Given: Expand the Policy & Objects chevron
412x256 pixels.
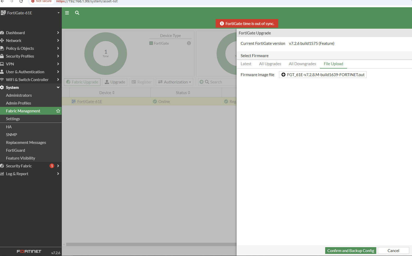Looking at the screenshot, I should pos(58,48).
